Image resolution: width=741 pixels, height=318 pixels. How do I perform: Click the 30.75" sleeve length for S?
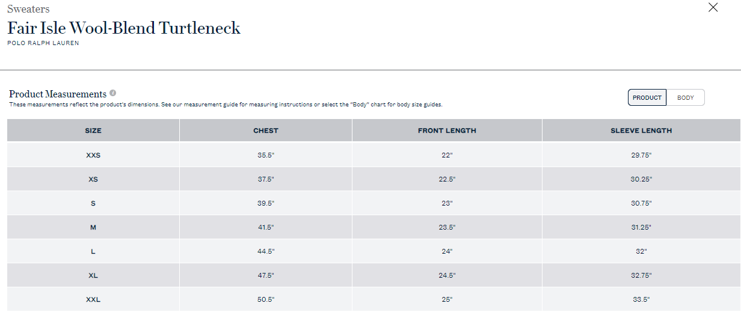pyautogui.click(x=641, y=203)
